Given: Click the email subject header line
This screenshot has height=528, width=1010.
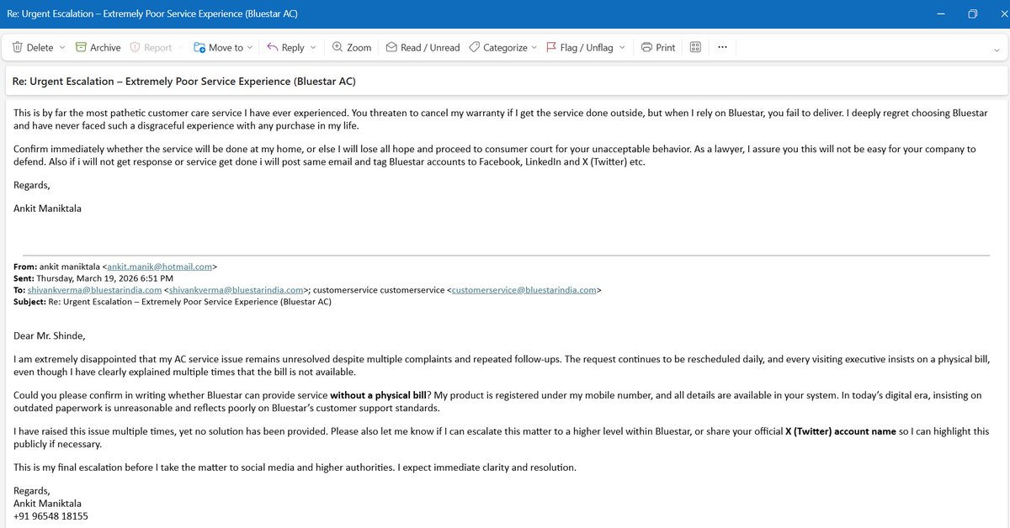Looking at the screenshot, I should tap(184, 82).
